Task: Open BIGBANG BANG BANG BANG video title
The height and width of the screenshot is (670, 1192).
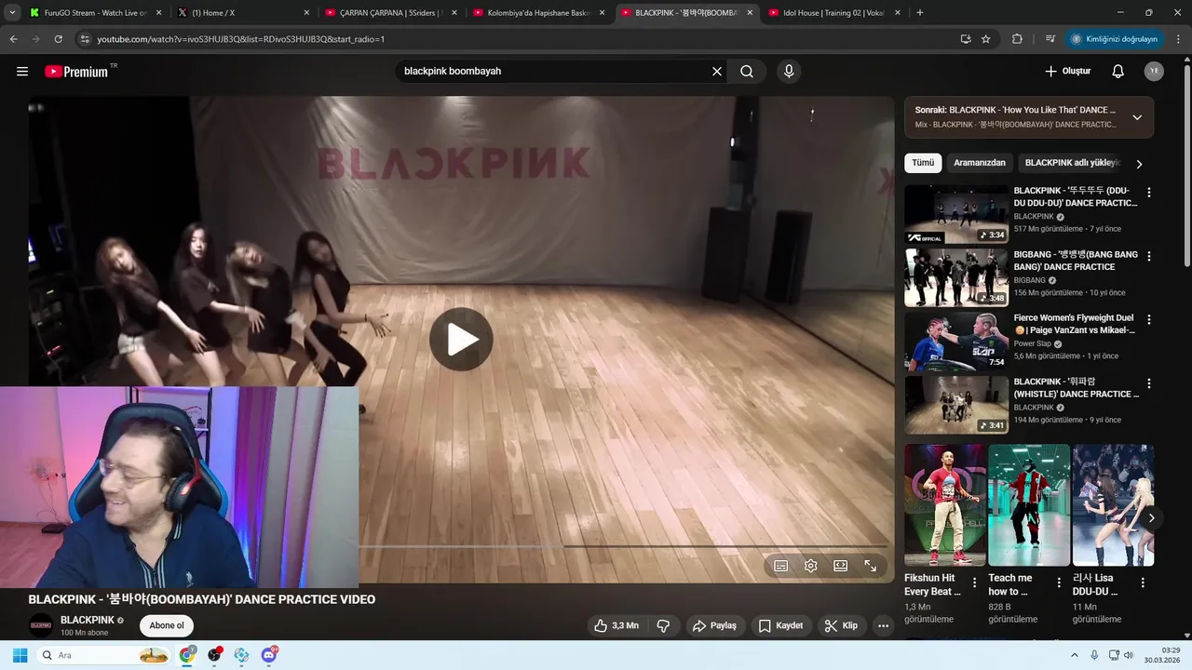Action: click(1076, 261)
